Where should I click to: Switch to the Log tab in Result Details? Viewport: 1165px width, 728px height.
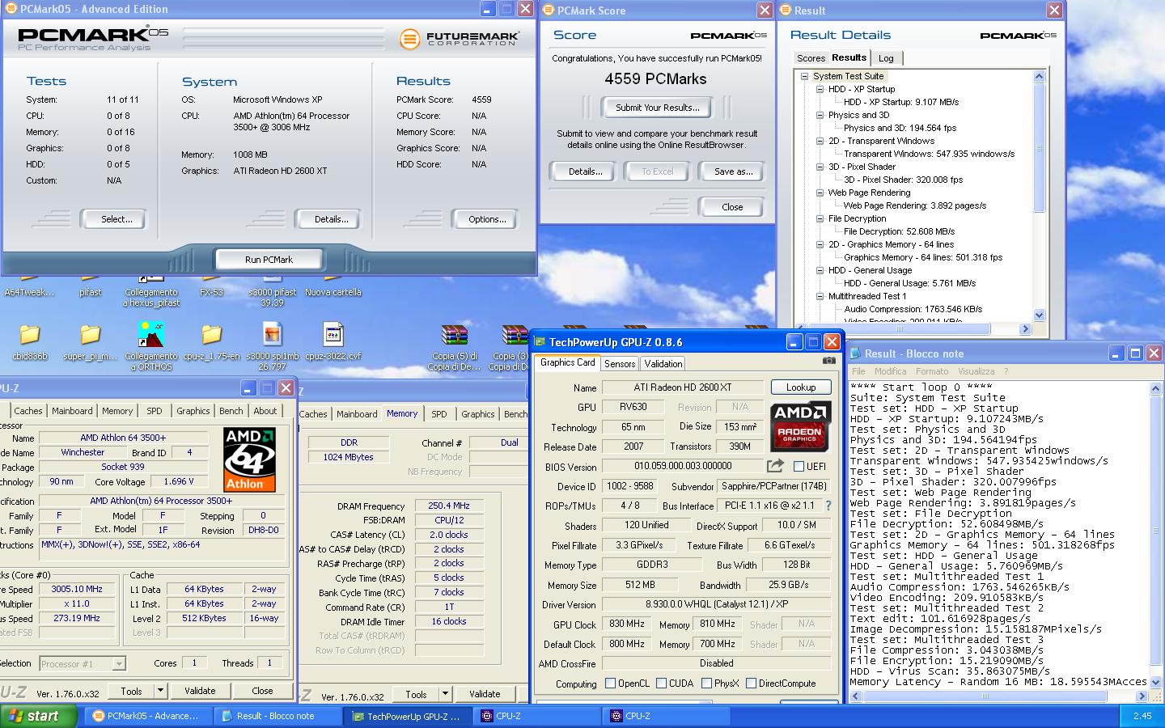point(887,58)
